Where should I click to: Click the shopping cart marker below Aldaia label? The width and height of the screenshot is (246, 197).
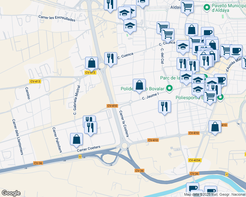click(187, 6)
